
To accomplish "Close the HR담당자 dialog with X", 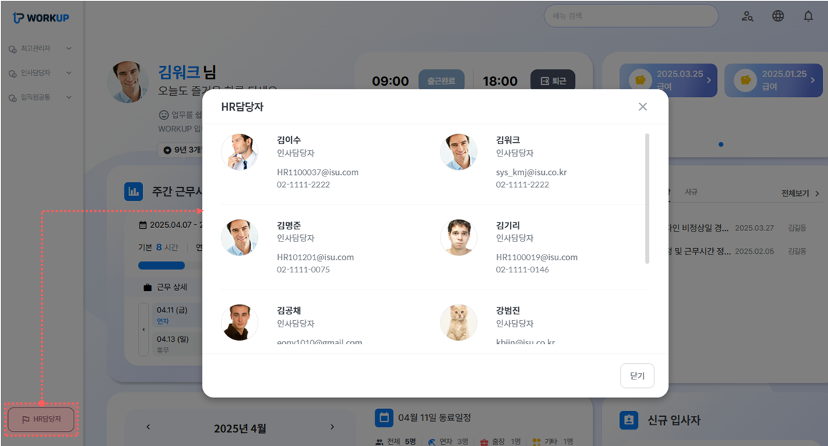I will click(643, 106).
